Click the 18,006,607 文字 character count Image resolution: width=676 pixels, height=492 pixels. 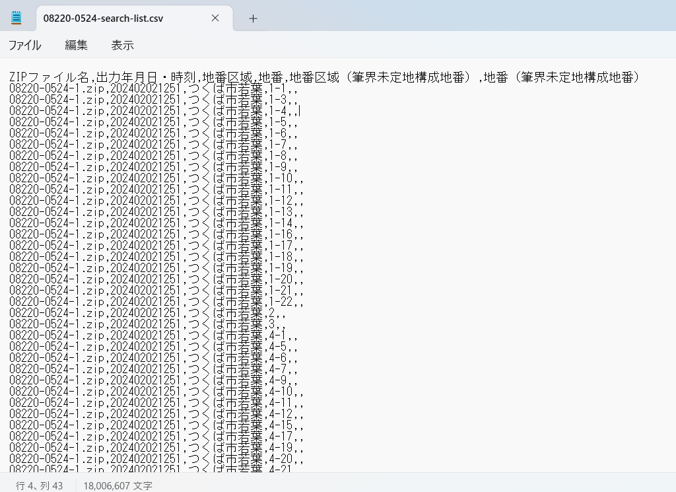[x=118, y=485]
